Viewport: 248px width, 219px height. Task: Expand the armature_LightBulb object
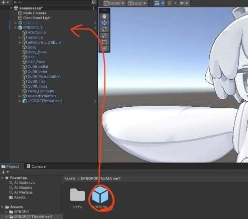click(20, 42)
